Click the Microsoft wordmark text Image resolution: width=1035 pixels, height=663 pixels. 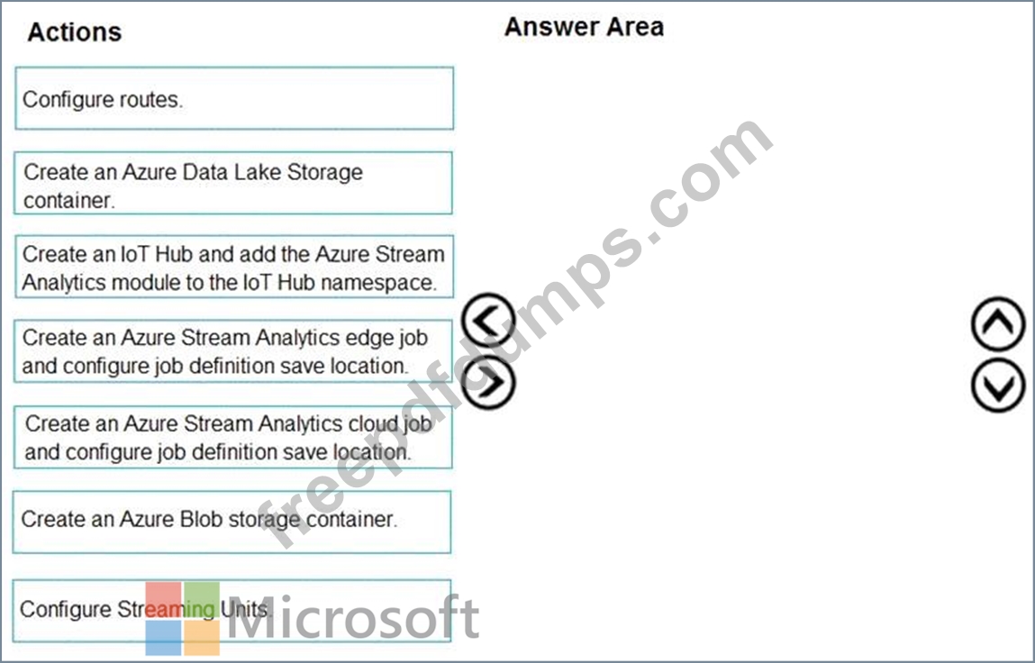[353, 617]
